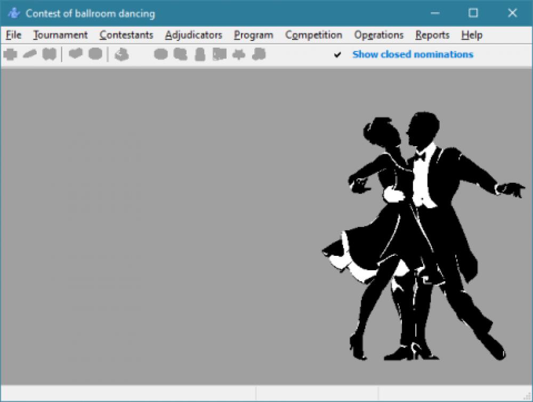This screenshot has width=533, height=402.
Task: Open the Contestants menu
Action: click(x=126, y=35)
